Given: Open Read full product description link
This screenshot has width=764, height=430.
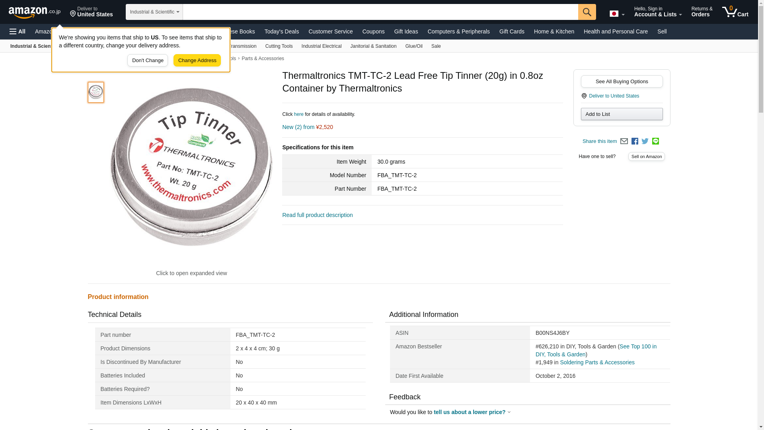Looking at the screenshot, I should [317, 215].
